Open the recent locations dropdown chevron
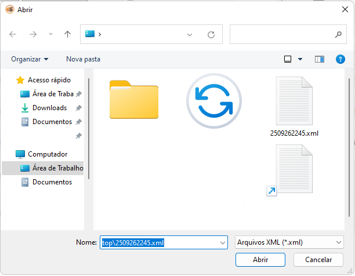The height and width of the screenshot is (276, 355). coord(50,35)
